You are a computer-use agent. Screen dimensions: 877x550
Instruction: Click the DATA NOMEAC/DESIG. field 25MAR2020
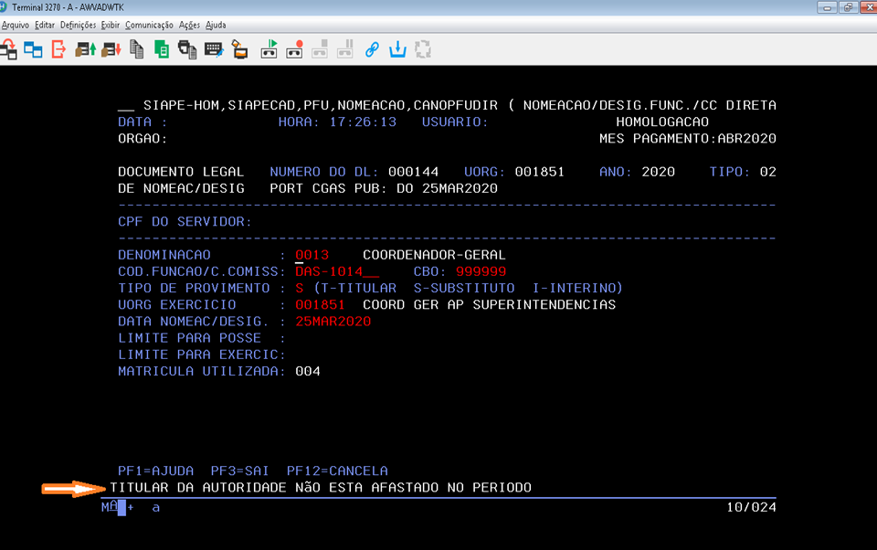click(333, 322)
